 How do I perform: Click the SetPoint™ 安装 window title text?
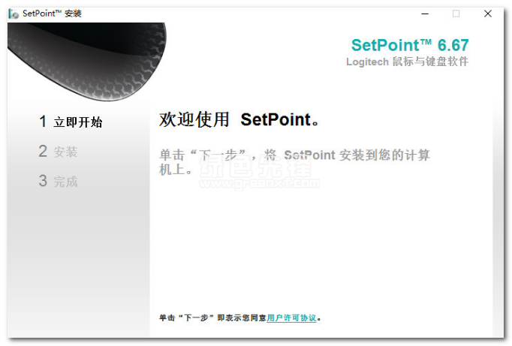click(x=52, y=14)
